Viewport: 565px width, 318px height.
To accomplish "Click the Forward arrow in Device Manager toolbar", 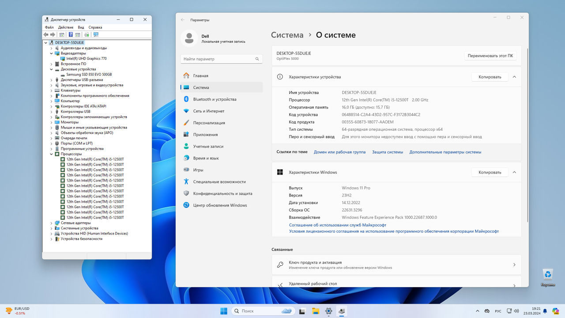I will coord(53,34).
